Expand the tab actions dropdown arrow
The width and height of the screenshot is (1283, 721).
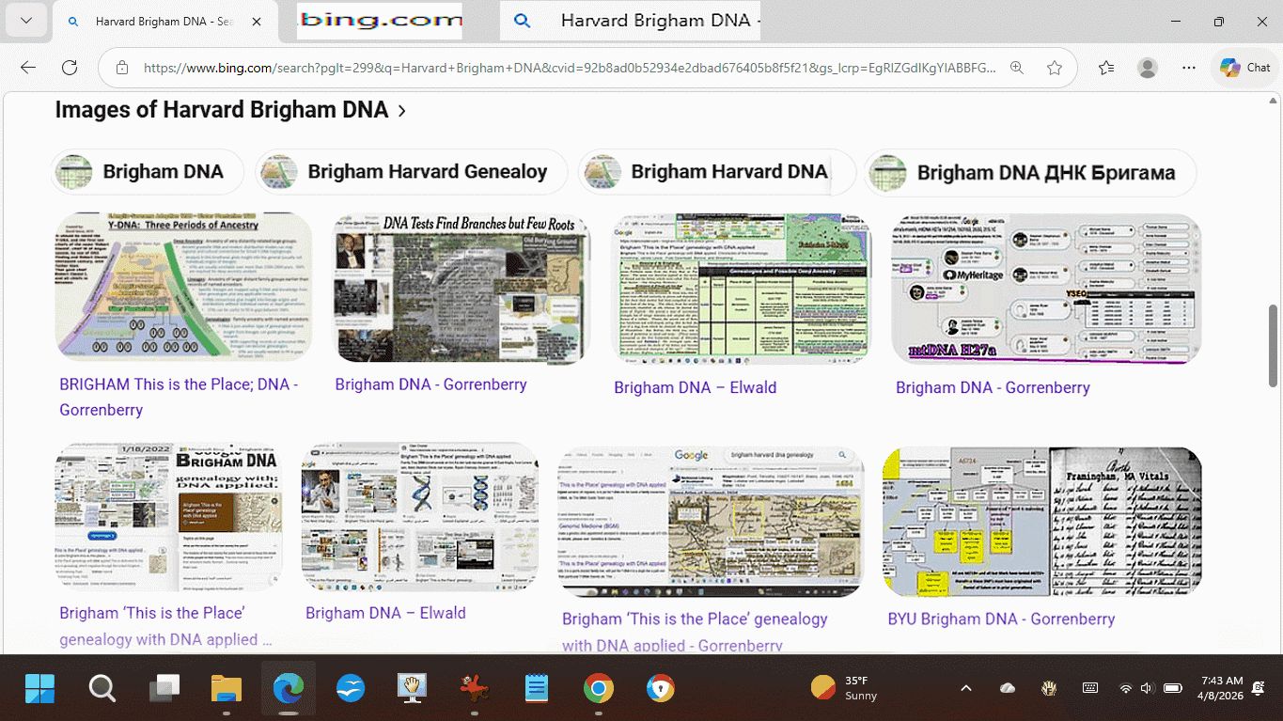(x=25, y=21)
